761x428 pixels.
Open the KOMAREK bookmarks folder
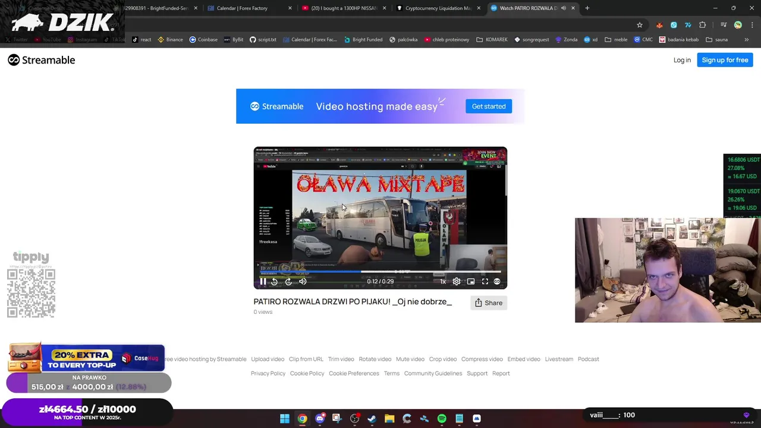[x=492, y=40]
